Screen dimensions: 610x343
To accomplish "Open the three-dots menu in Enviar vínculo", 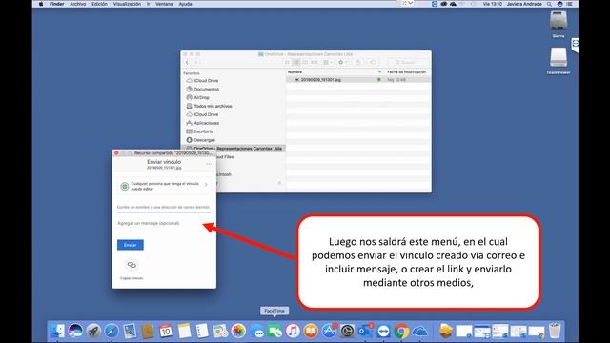I will click(x=209, y=164).
